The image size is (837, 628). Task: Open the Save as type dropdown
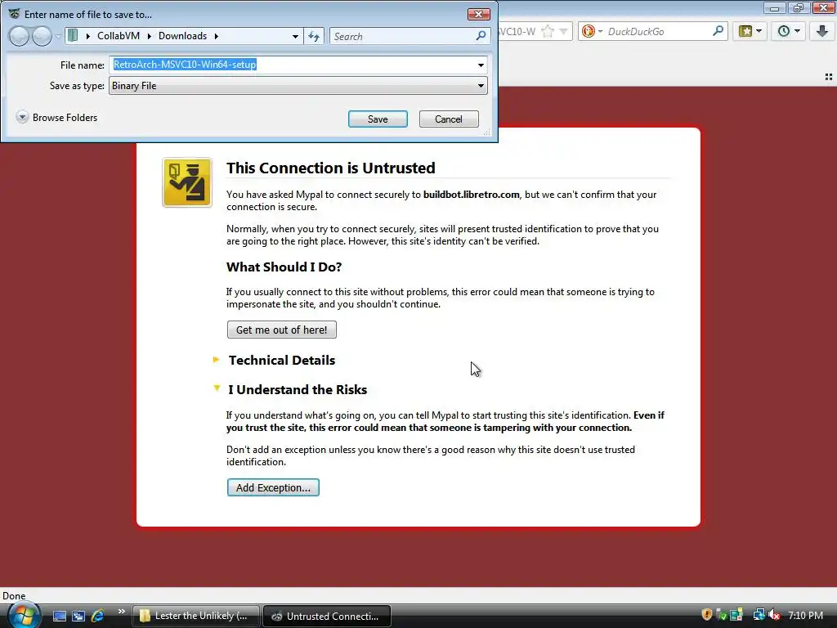[481, 85]
